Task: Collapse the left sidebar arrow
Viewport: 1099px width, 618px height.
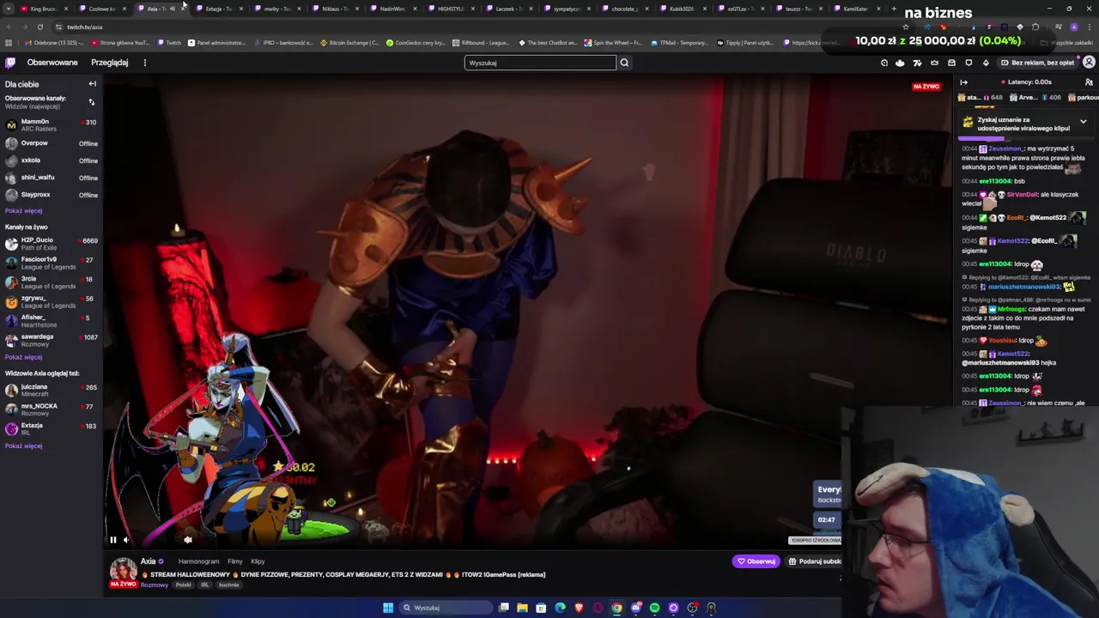Action: (92, 84)
